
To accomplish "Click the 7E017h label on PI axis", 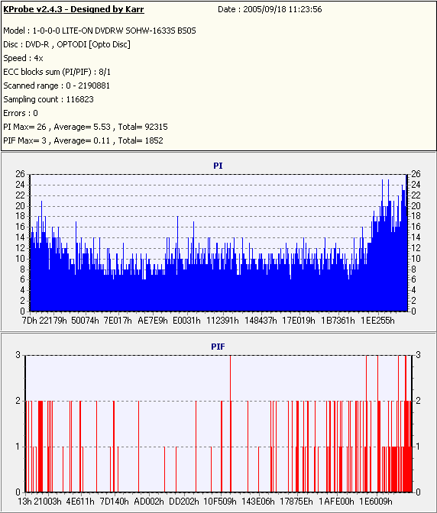I will point(118,321).
